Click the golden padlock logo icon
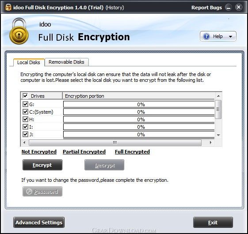 tap(19, 31)
